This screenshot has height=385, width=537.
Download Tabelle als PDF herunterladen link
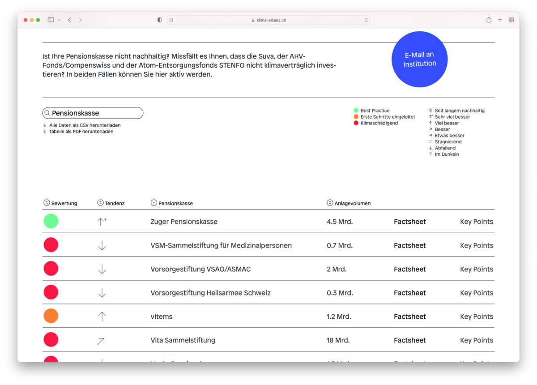click(x=81, y=132)
